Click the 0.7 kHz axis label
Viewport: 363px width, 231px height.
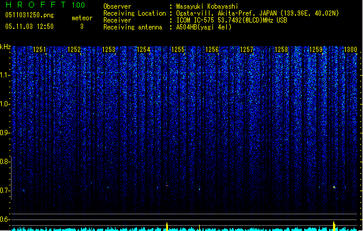[x=5, y=191]
